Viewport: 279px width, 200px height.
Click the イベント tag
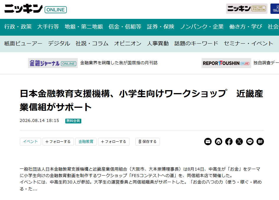30,142
